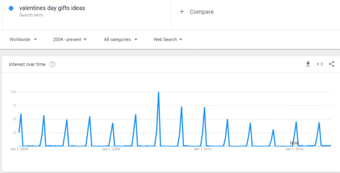Select the tallest peak reaching 100
Viewport: 340px width, 173px height.
pos(158,92)
